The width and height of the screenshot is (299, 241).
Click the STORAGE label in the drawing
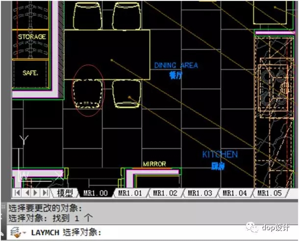point(32,37)
